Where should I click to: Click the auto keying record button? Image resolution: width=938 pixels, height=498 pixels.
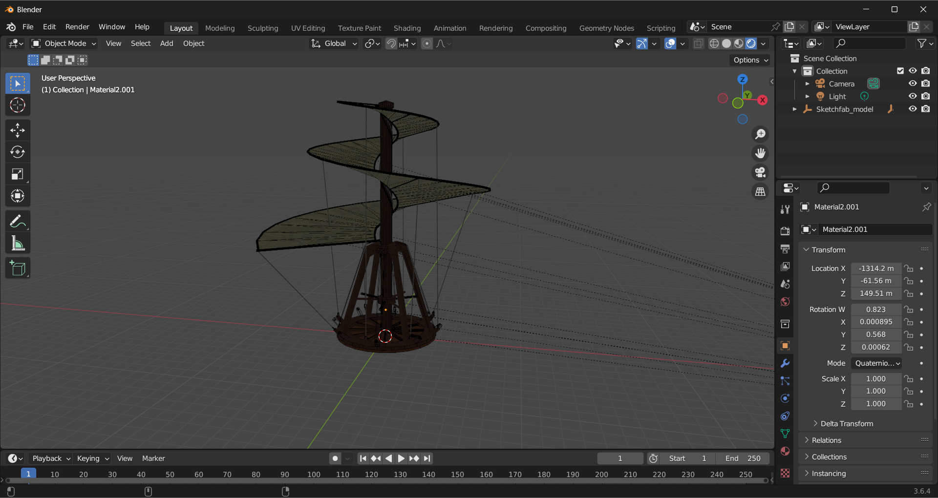[x=335, y=458]
